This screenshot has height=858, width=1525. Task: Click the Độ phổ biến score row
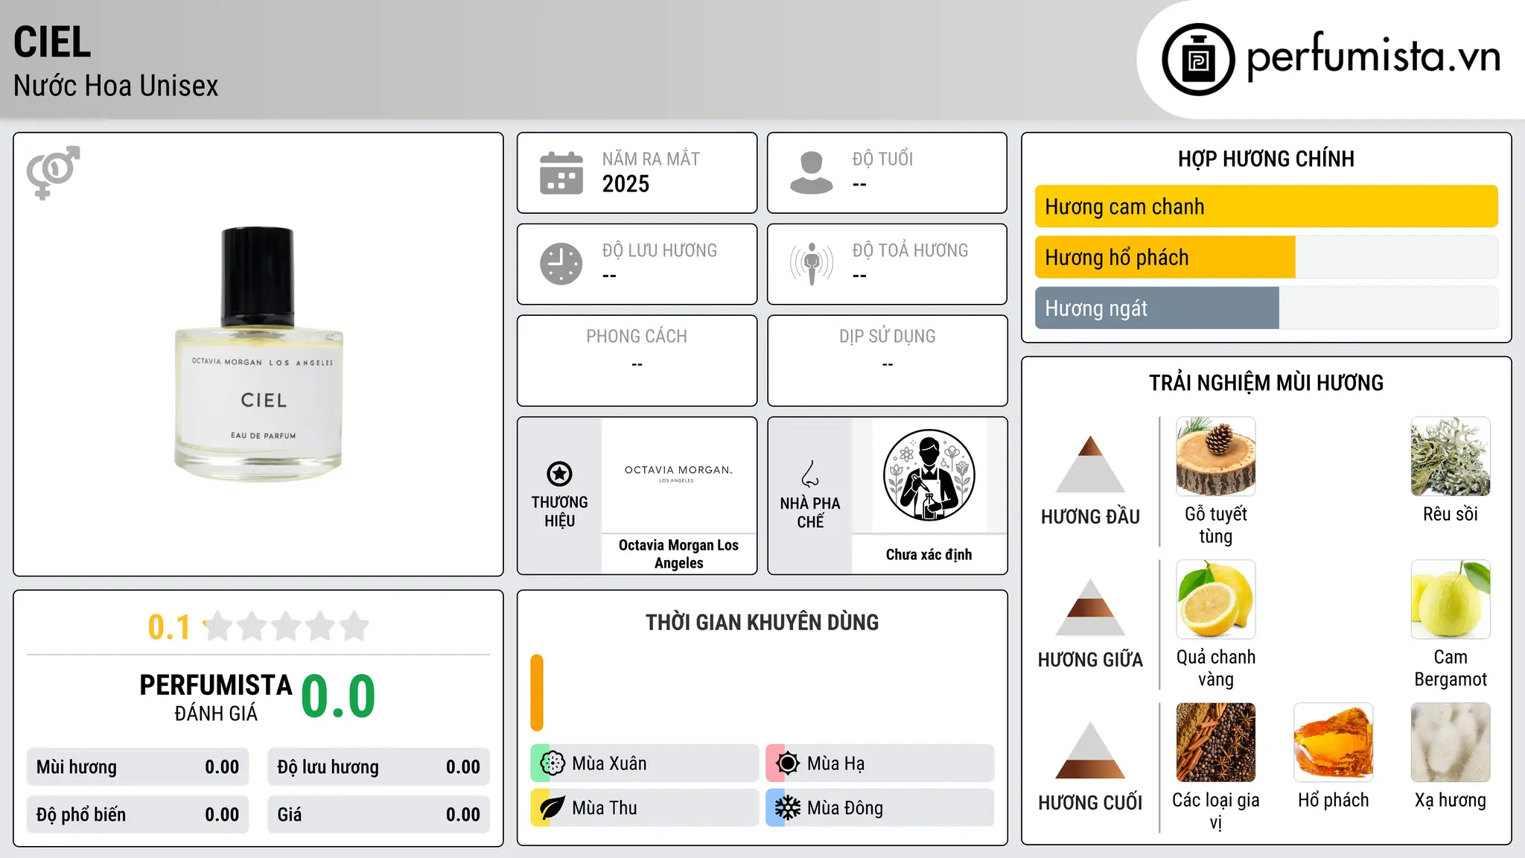138,815
